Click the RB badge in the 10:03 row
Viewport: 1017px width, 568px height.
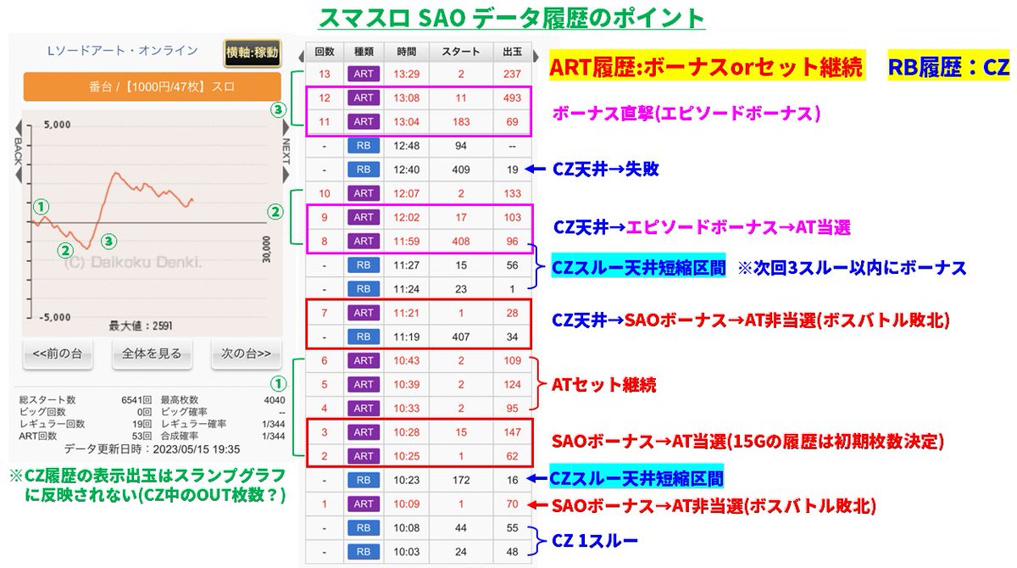click(x=364, y=552)
